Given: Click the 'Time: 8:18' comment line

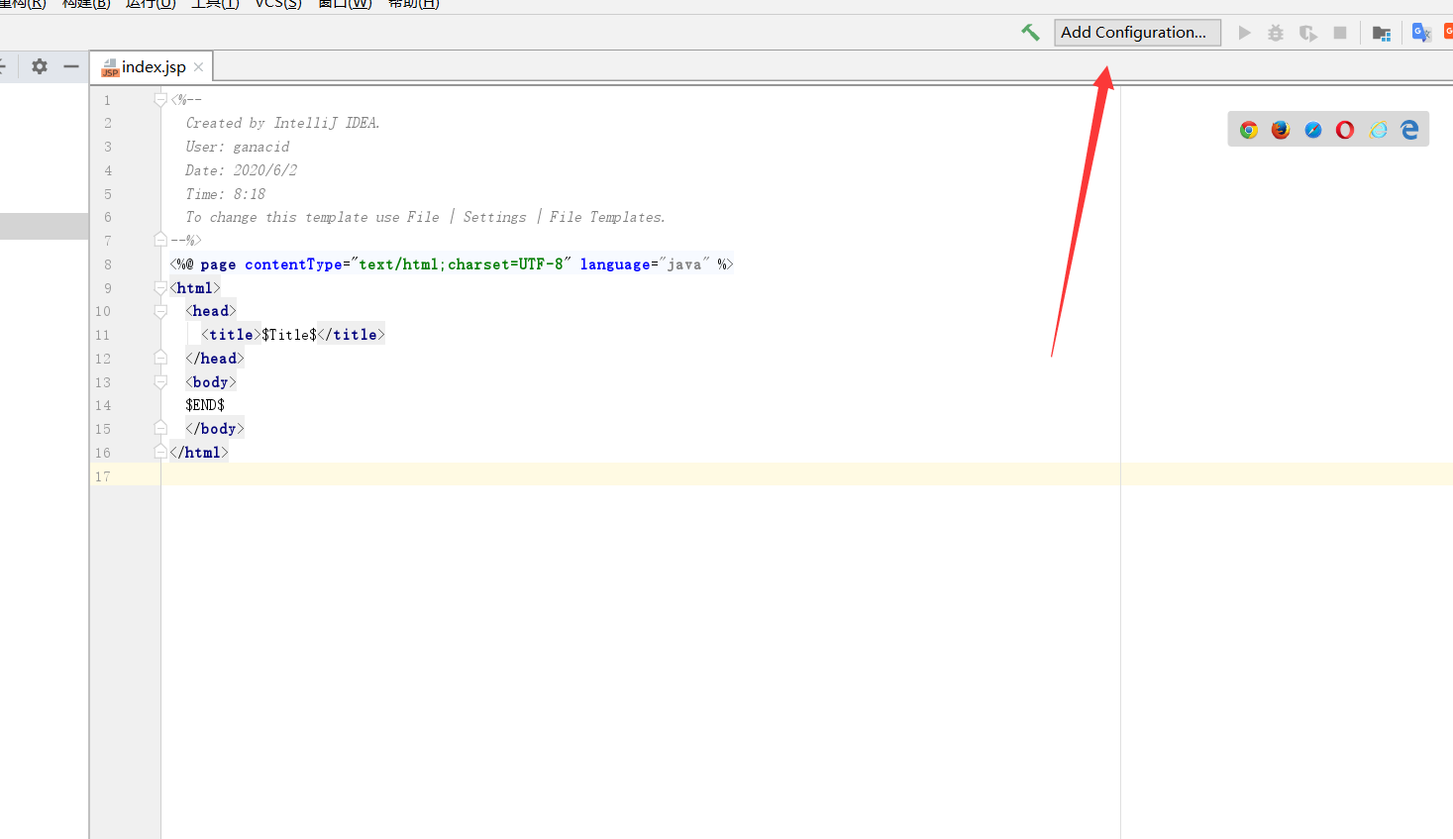Looking at the screenshot, I should coord(226,194).
